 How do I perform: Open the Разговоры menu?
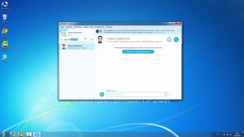(78, 27)
